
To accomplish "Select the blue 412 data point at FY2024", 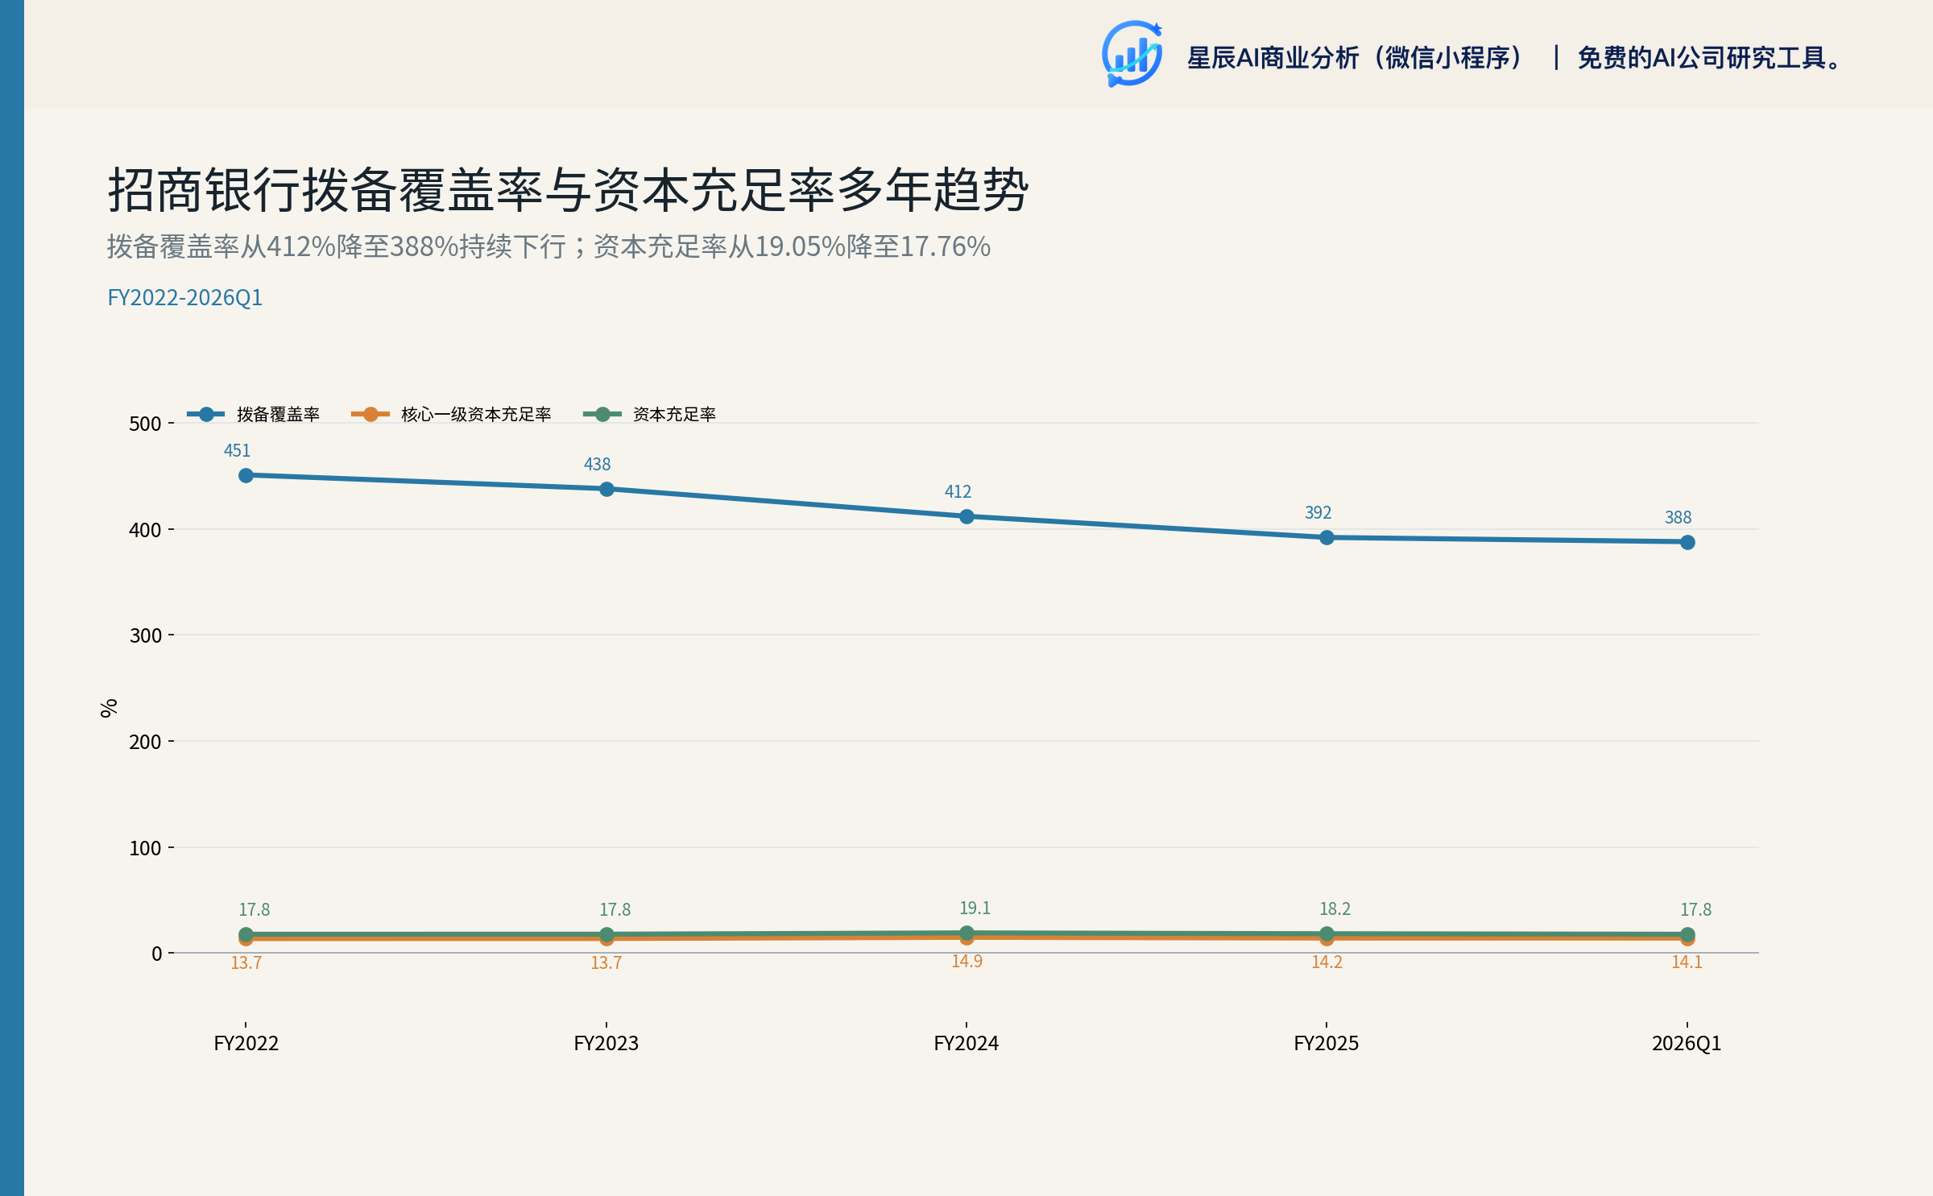I will click(x=966, y=516).
